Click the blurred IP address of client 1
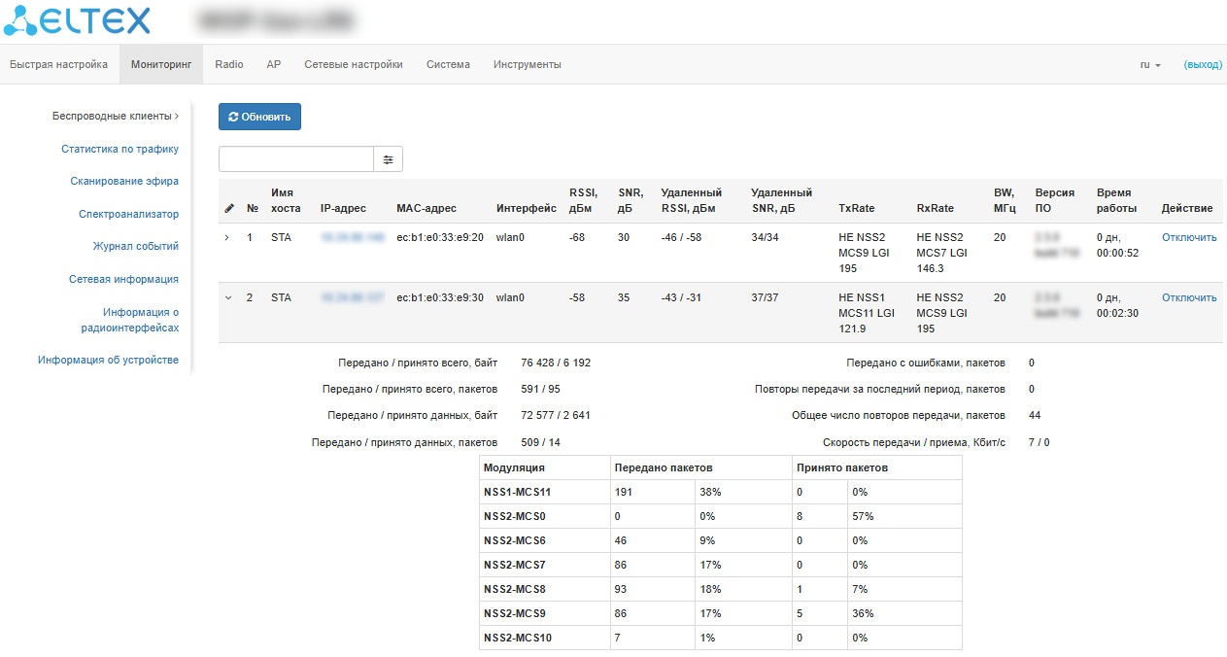Screen dimensions: 1227x657 tap(353, 238)
